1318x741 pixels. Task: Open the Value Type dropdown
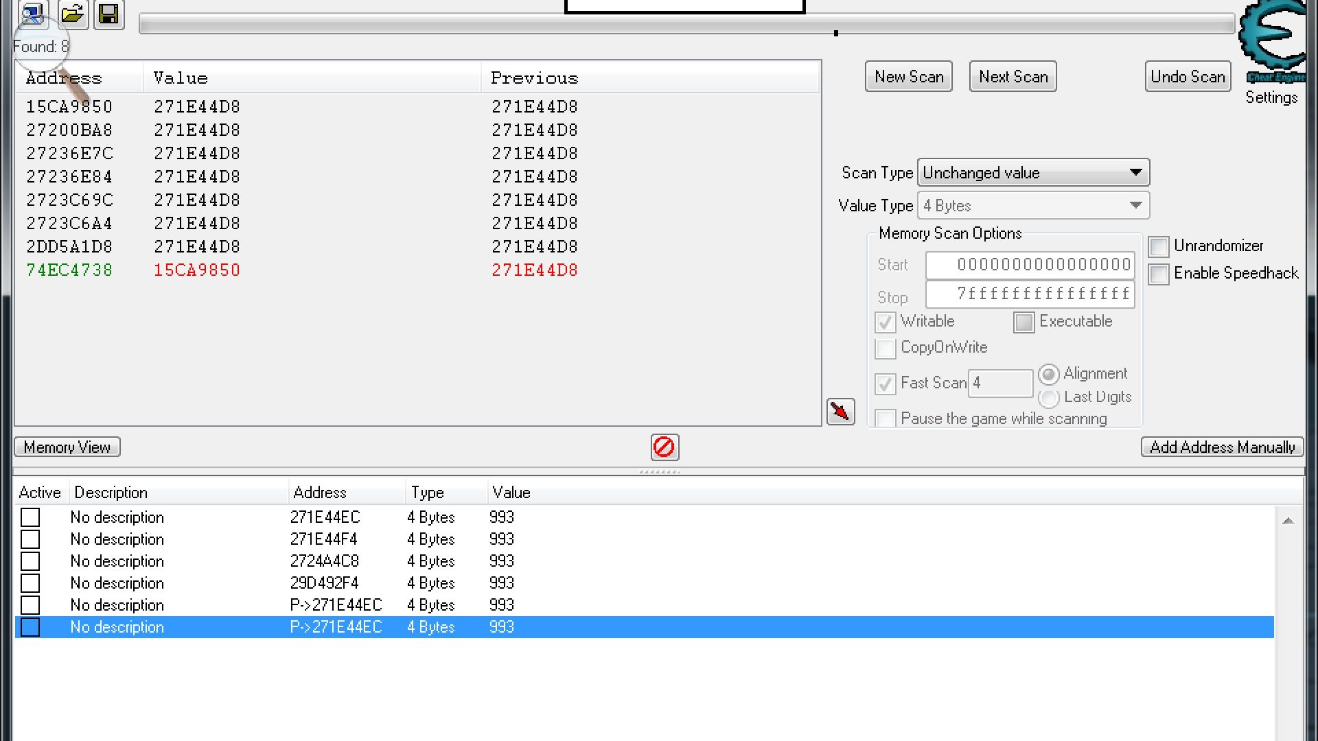1033,206
